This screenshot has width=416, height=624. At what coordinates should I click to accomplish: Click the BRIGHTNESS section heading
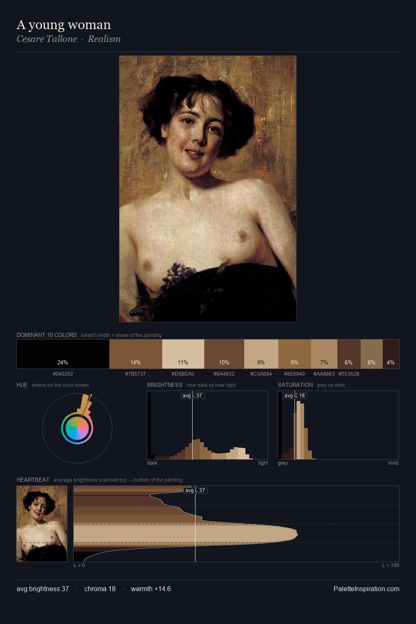(165, 385)
